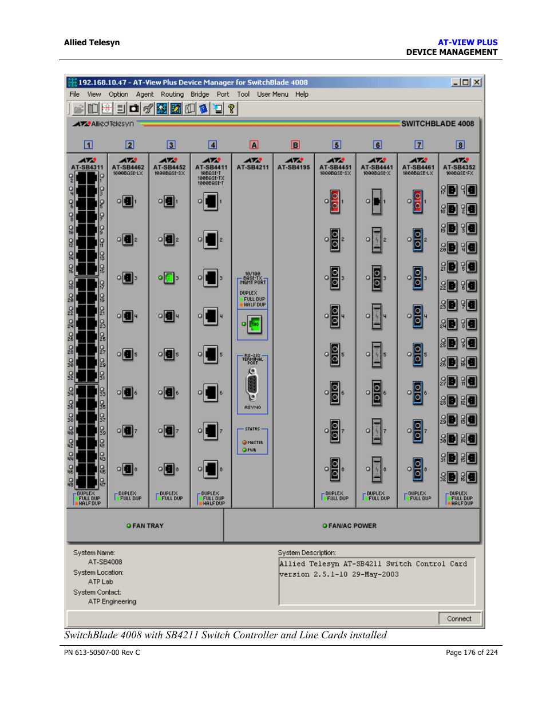The image size is (546, 707).
Task: Click the blue network node toolbar icon
Action: coord(162,109)
